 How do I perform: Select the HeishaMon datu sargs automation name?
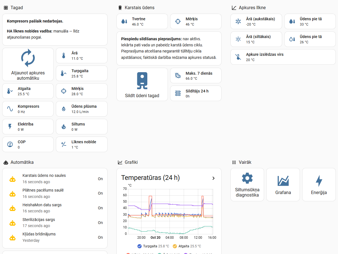click(x=42, y=205)
